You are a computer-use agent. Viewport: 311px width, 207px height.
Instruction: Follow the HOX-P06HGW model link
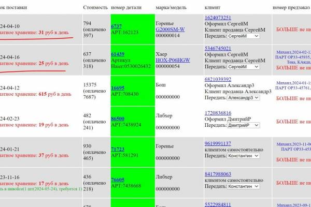tap(173, 60)
